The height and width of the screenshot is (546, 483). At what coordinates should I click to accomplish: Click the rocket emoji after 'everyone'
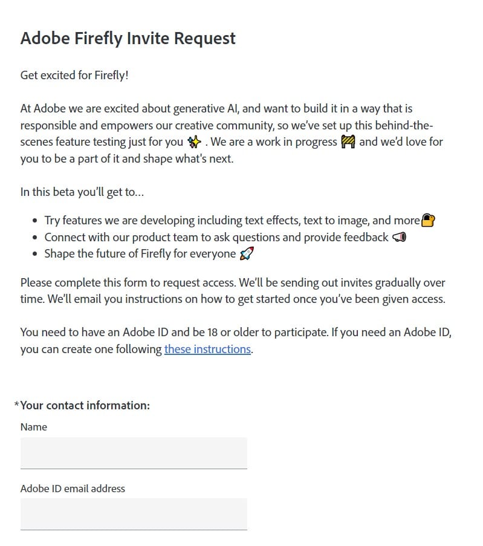click(x=247, y=254)
